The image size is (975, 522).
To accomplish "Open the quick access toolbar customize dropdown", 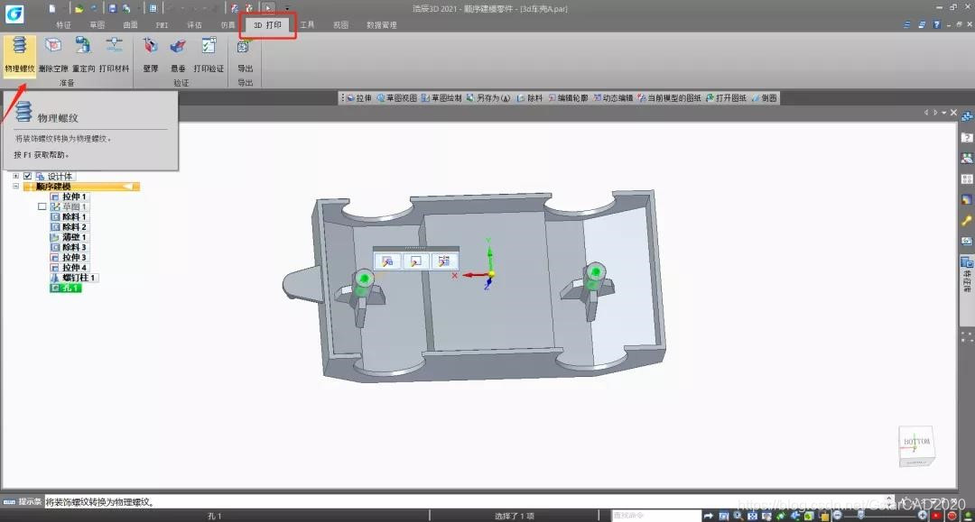I will pyautogui.click(x=287, y=9).
